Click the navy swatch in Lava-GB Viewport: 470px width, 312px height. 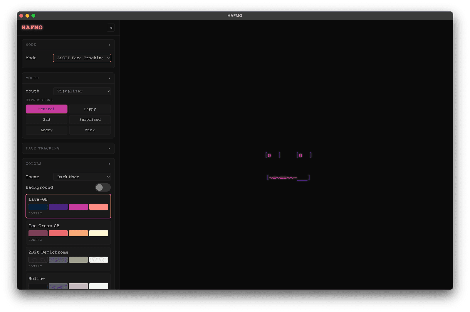click(x=38, y=207)
